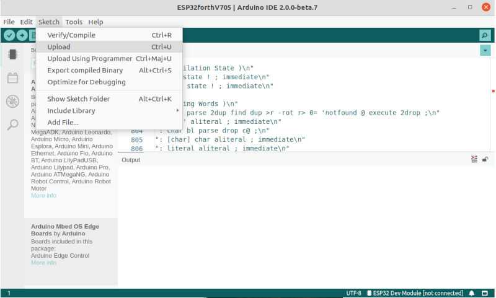This screenshot has width=496, height=298.
Task: Open the editor tab dropdown arrow
Action: coord(485,50)
